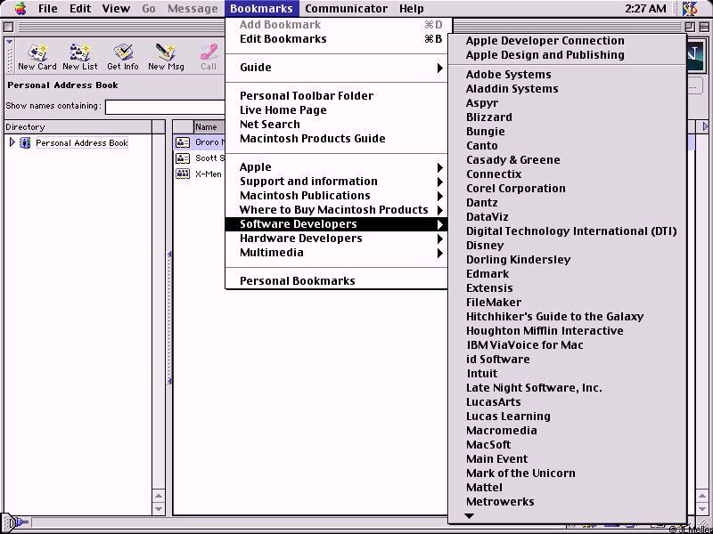713x534 pixels.
Task: Open Adobe Systems bookmark
Action: click(567, 75)
